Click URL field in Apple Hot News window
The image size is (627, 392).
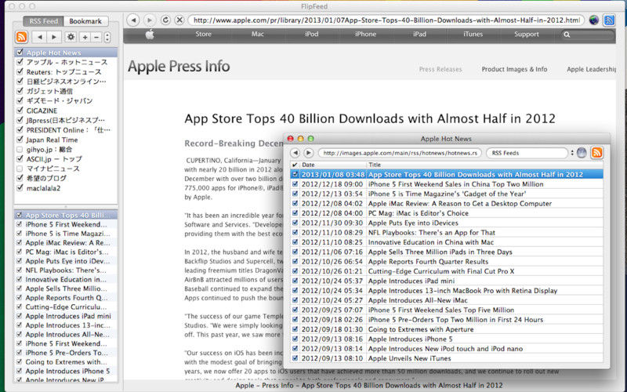click(x=400, y=153)
